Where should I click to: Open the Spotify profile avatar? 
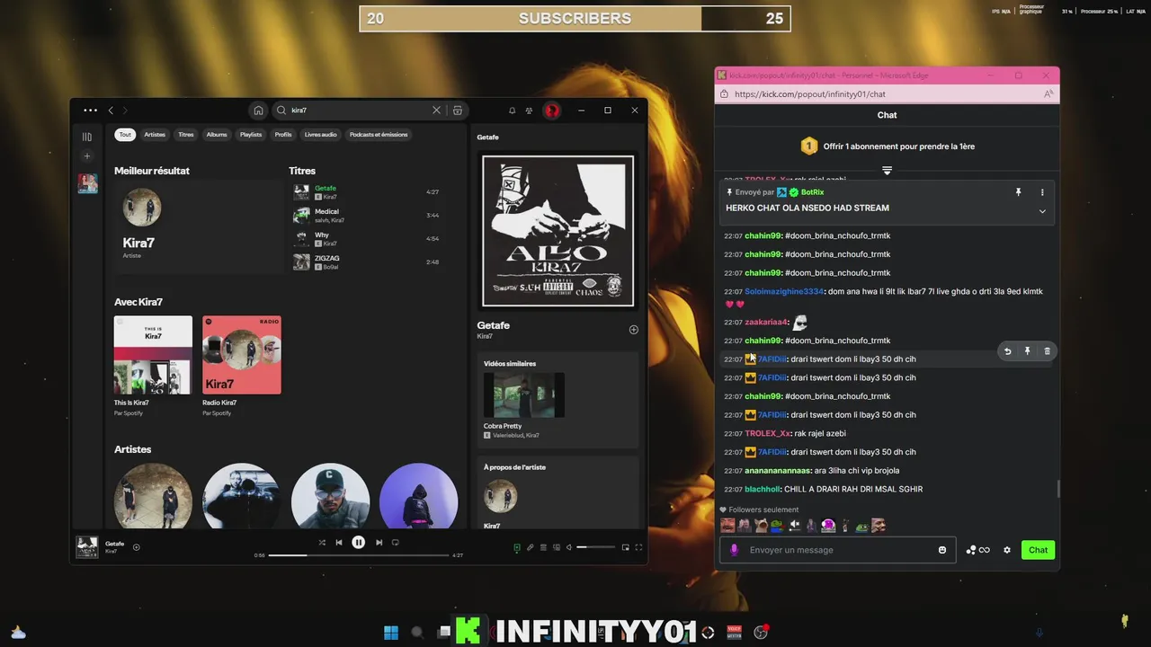(x=552, y=111)
